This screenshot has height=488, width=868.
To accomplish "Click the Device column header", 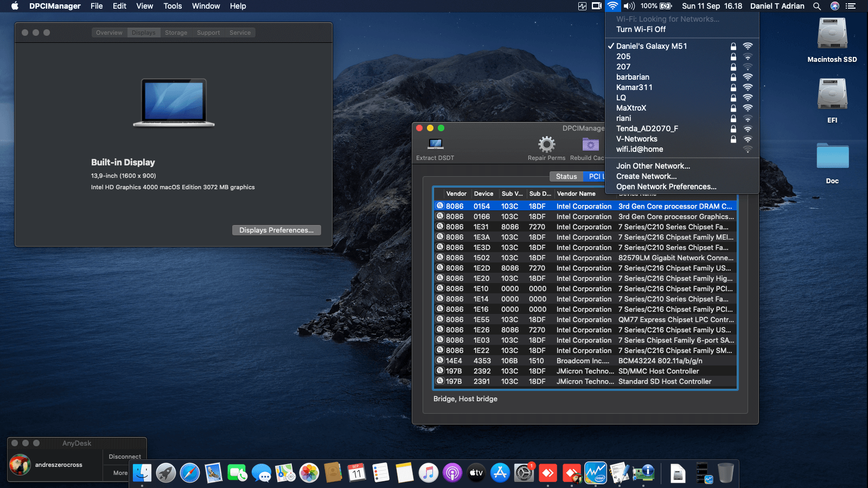I will pyautogui.click(x=483, y=194).
